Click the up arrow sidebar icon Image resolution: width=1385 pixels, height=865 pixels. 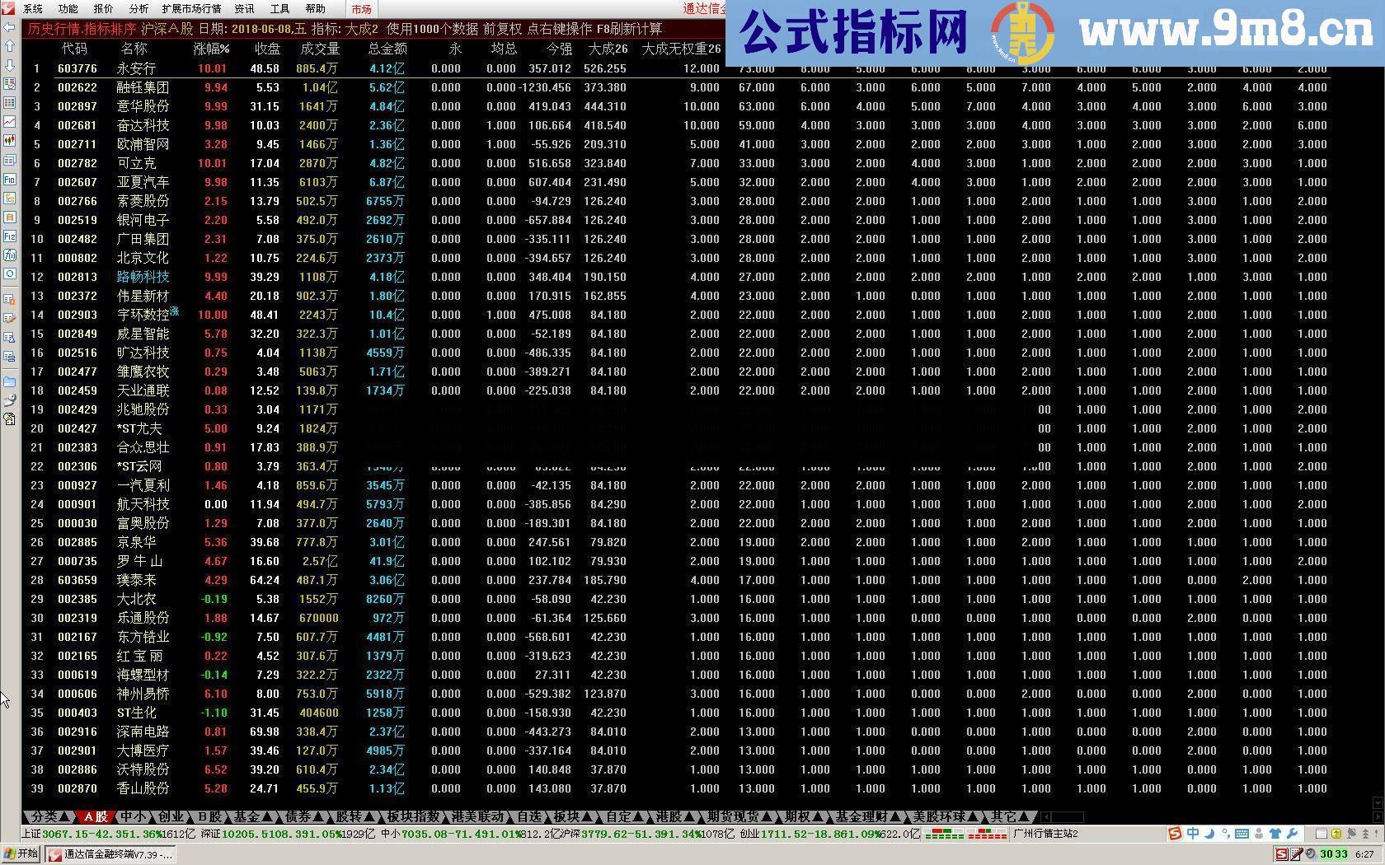pos(10,46)
